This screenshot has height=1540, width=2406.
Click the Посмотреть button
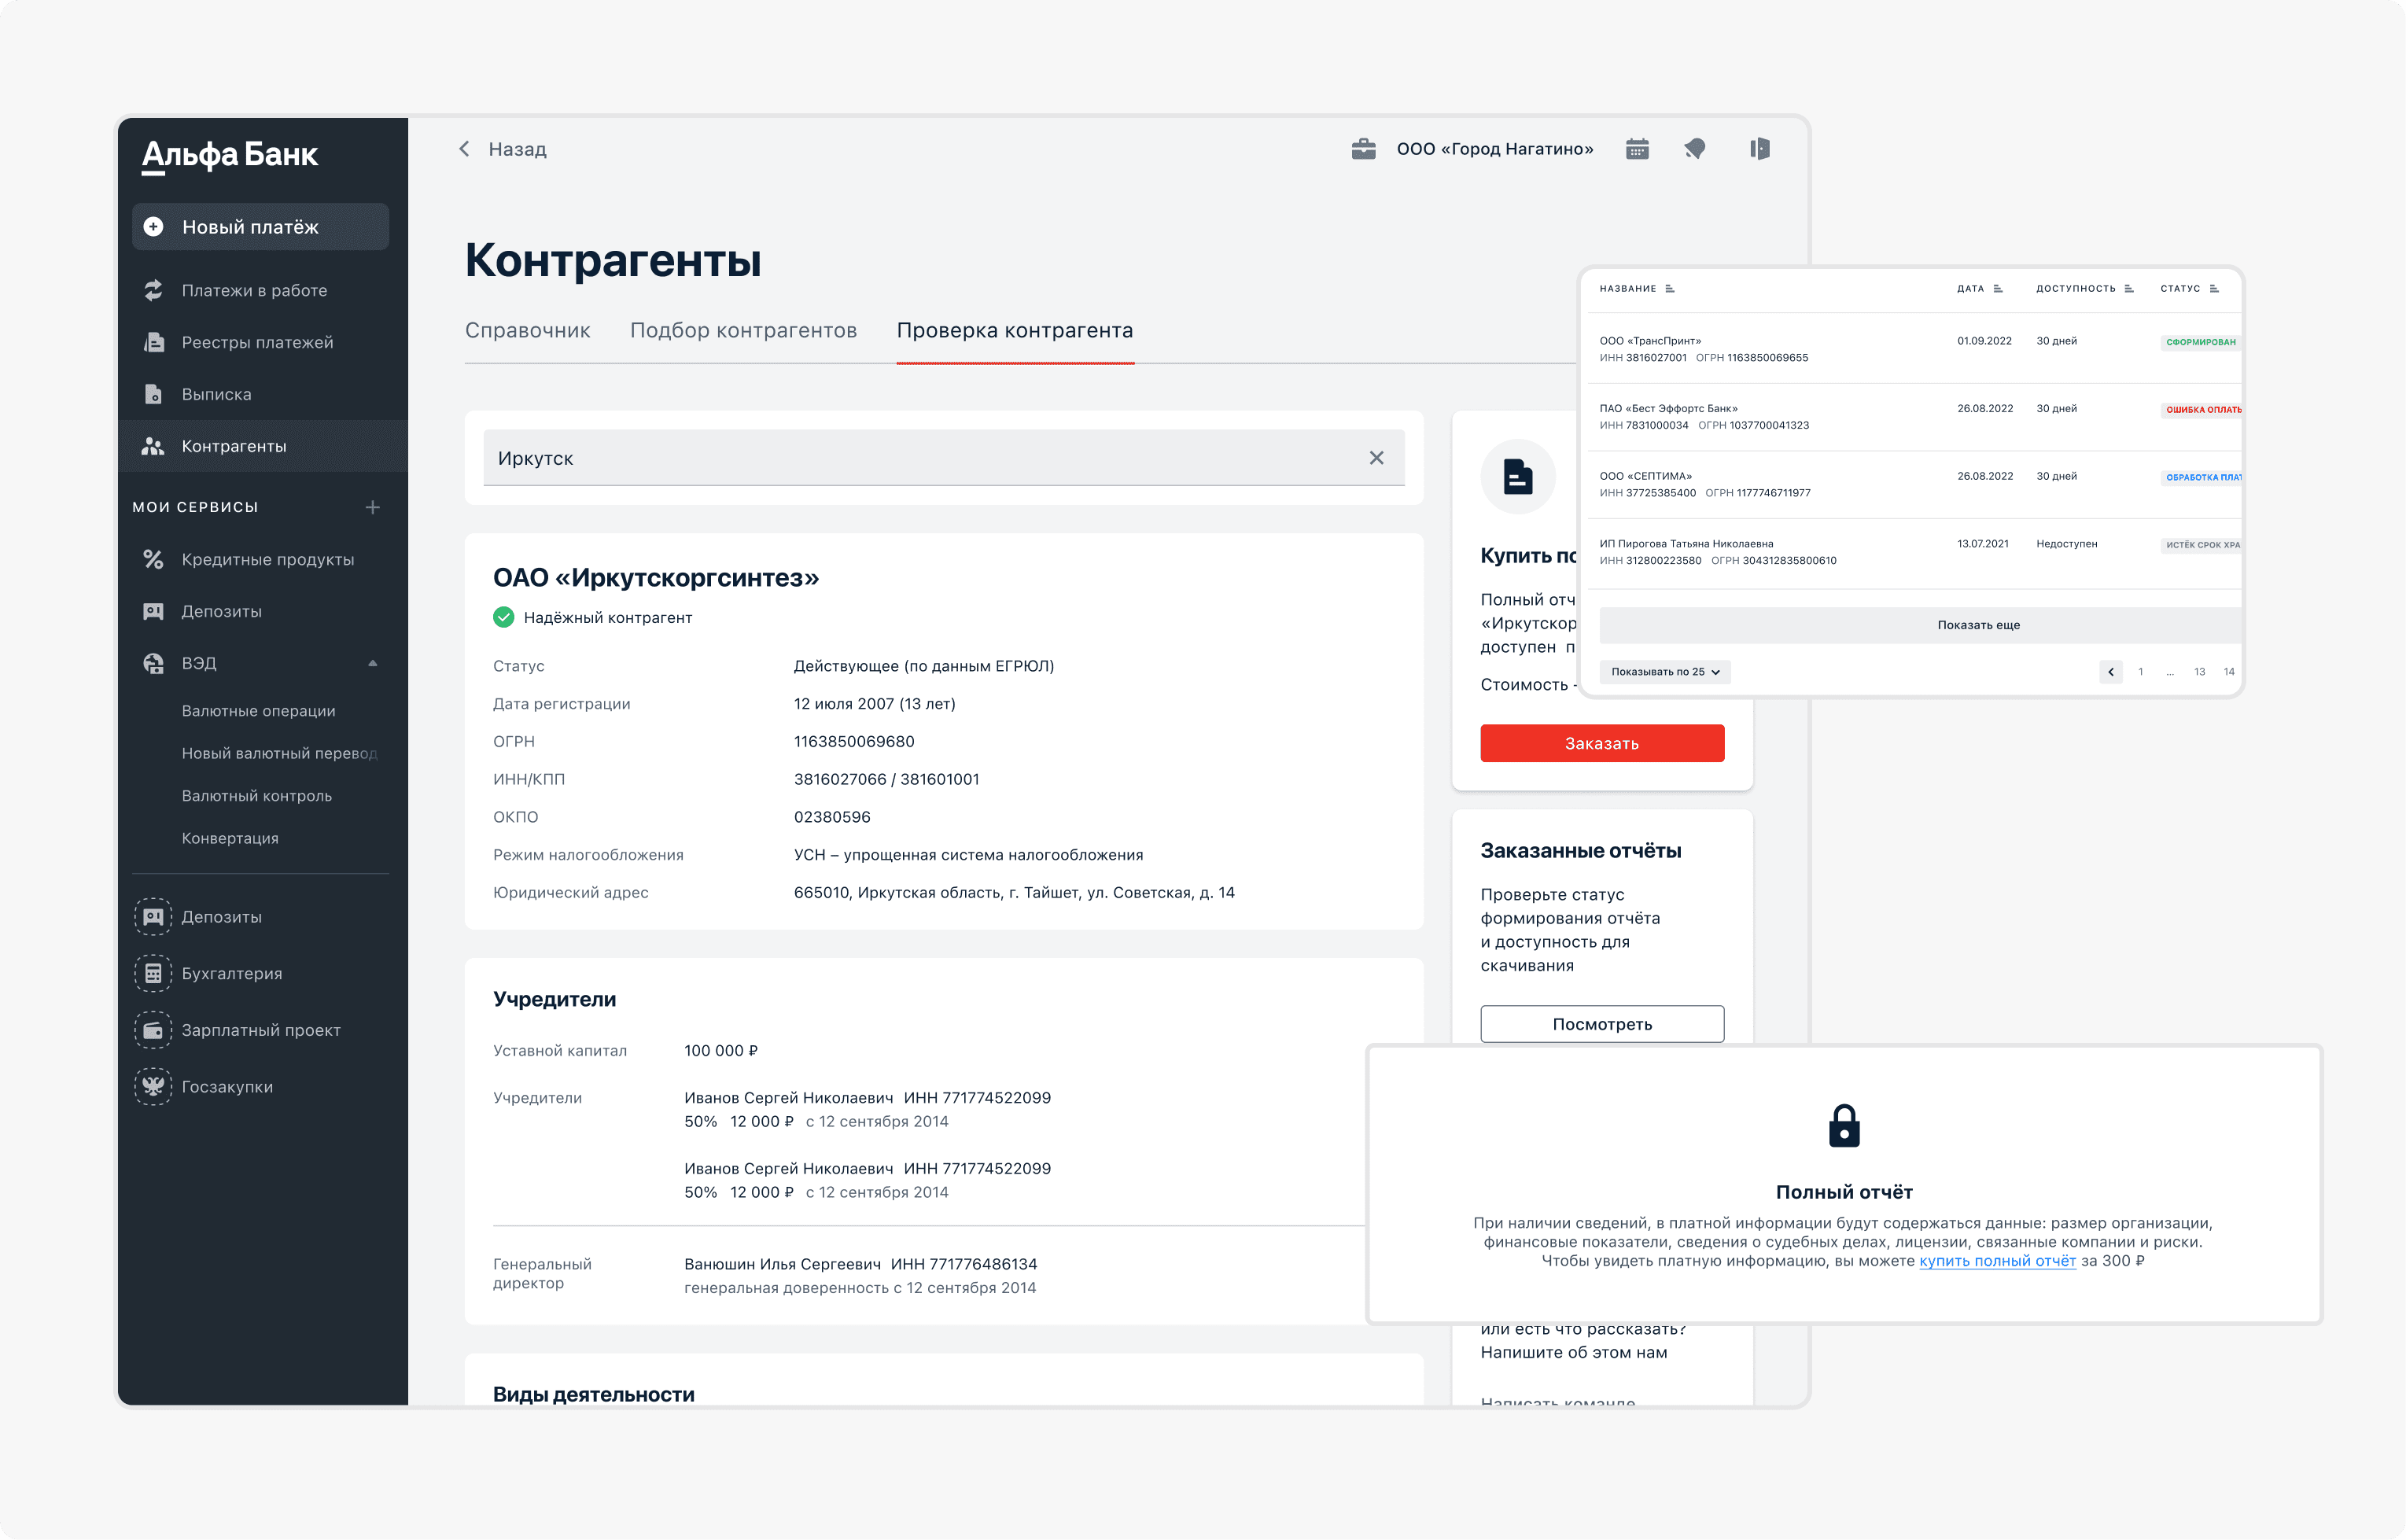pos(1602,1024)
